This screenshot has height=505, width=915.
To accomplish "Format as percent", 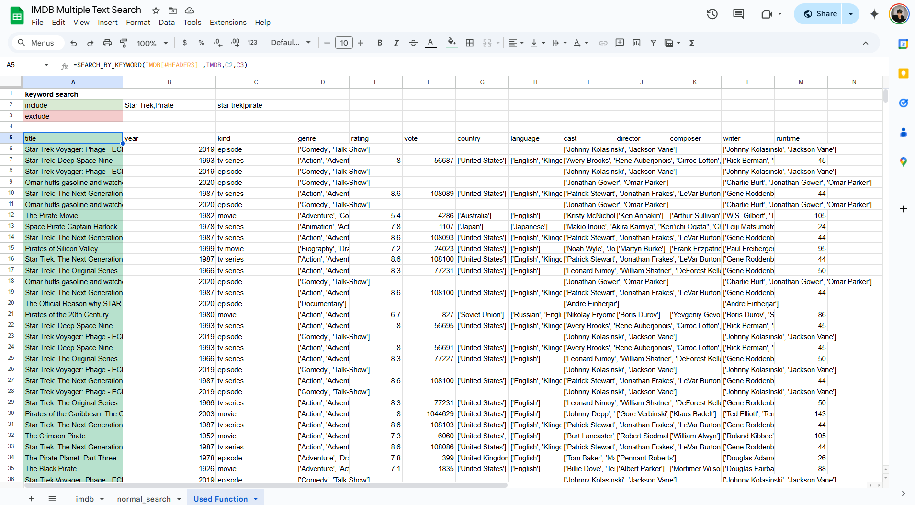I will click(x=201, y=43).
